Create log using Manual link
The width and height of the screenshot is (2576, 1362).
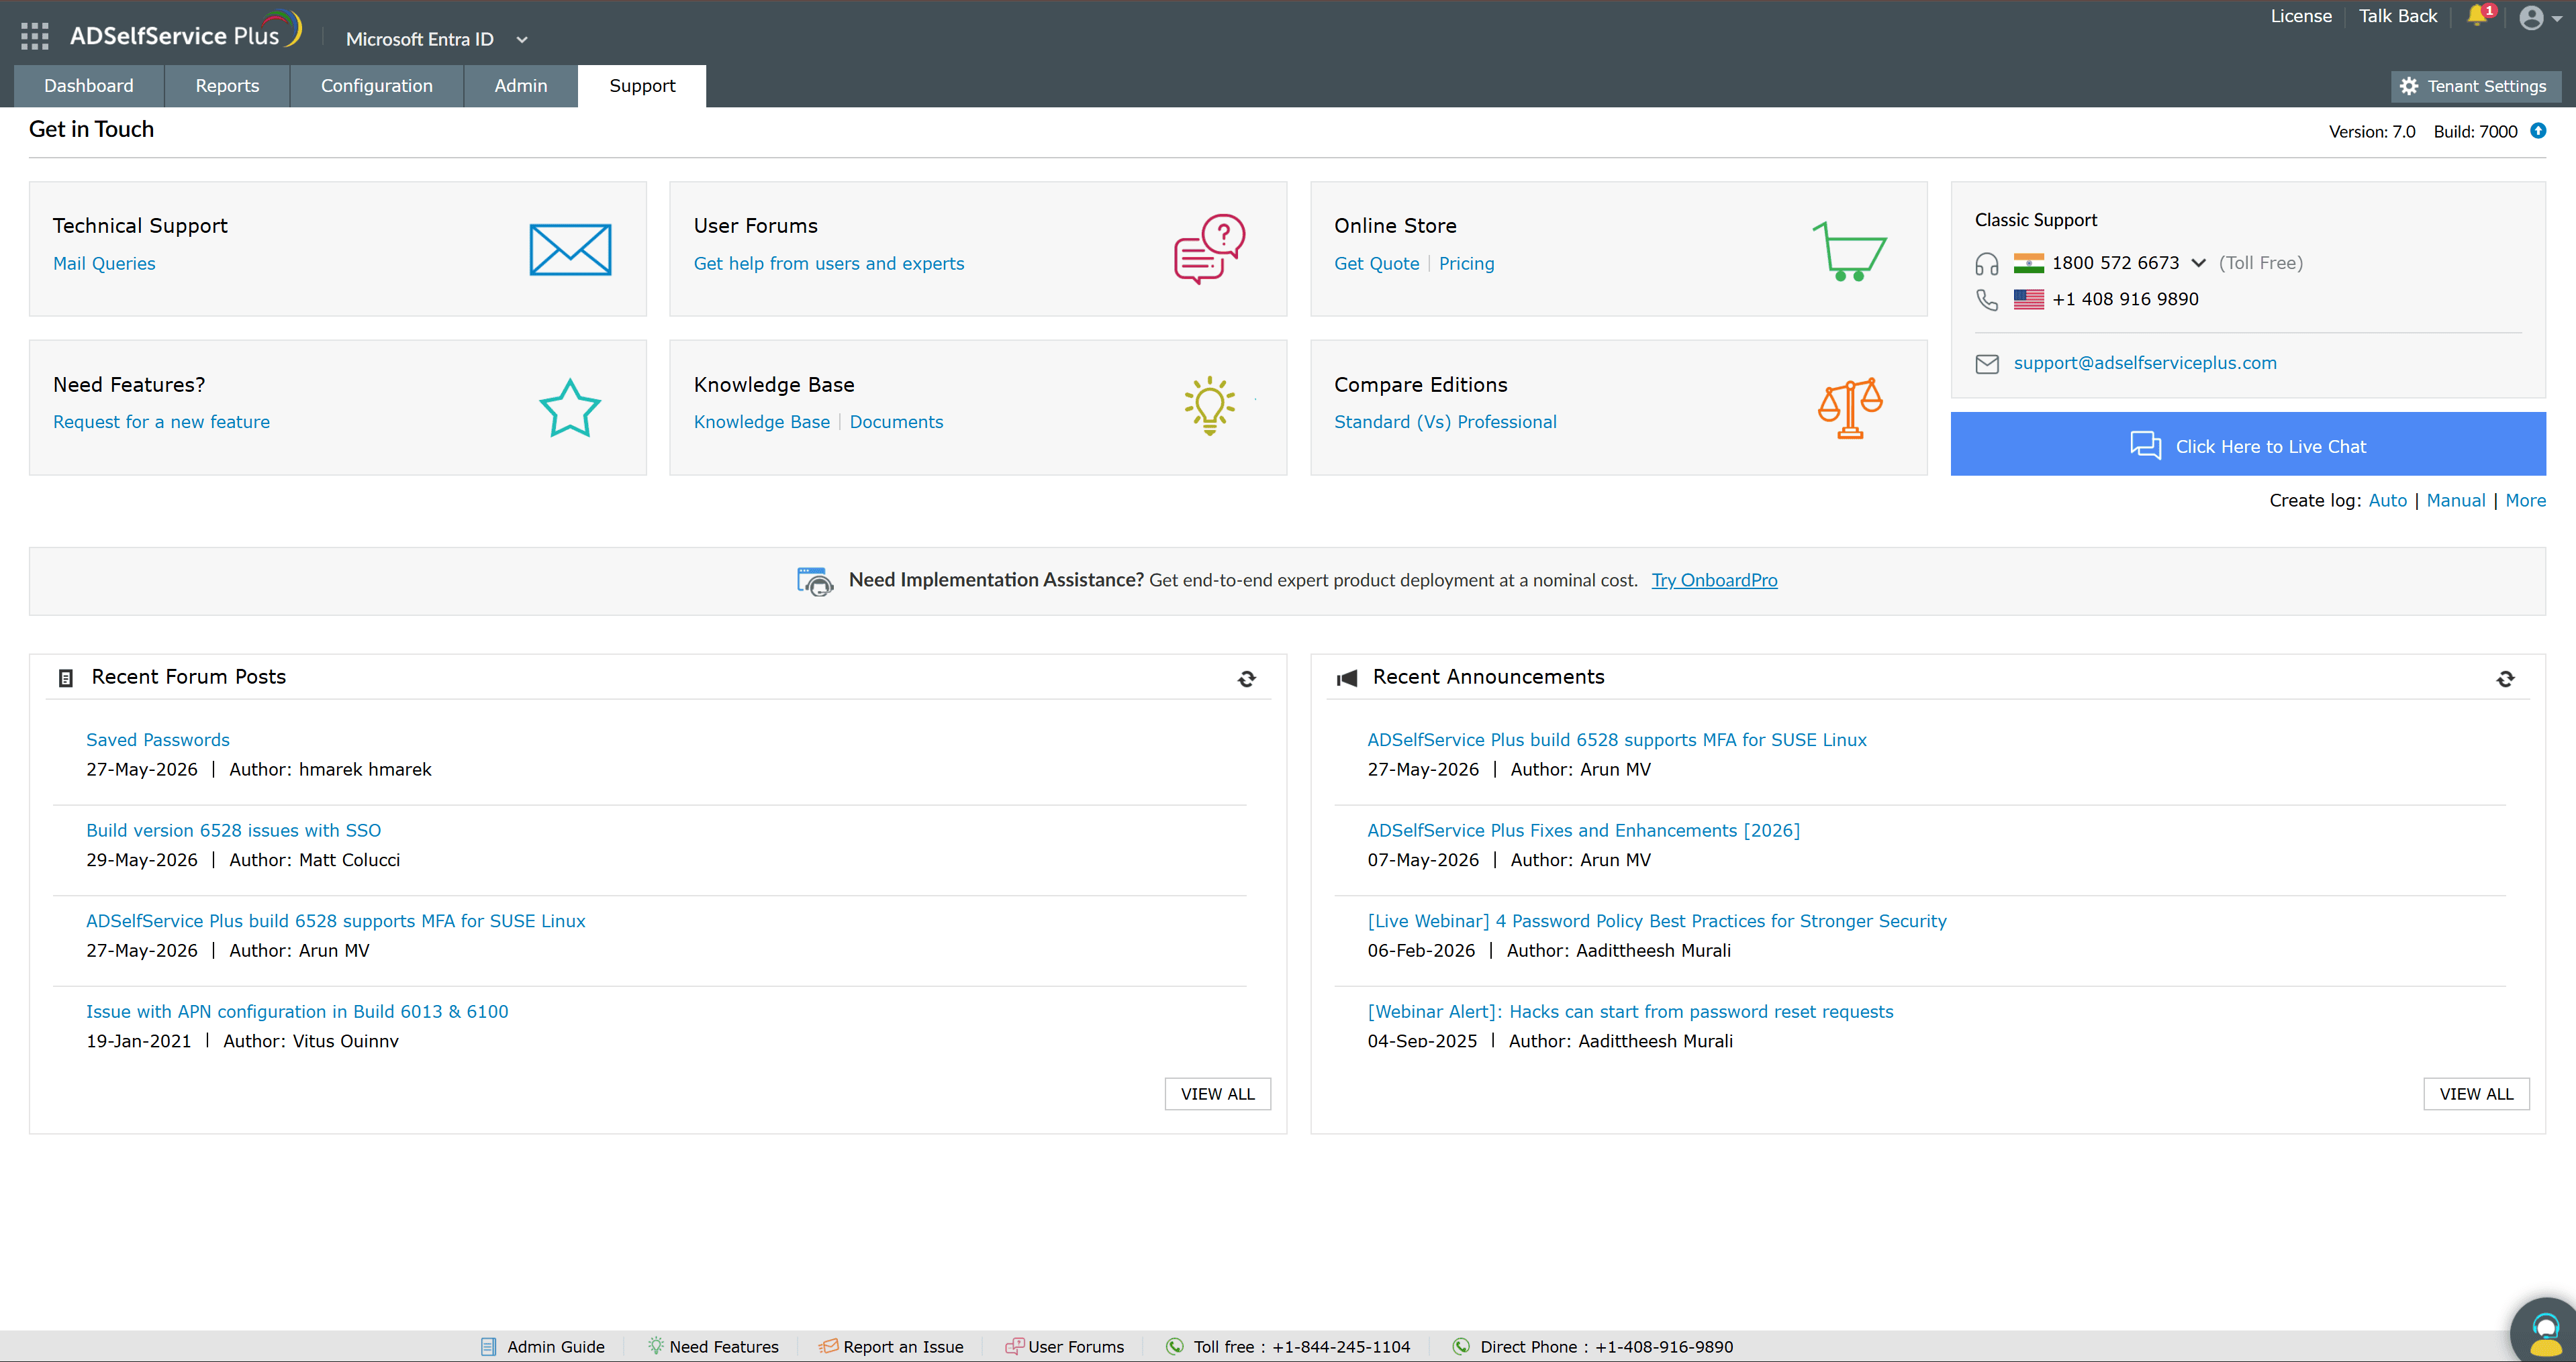[2455, 501]
